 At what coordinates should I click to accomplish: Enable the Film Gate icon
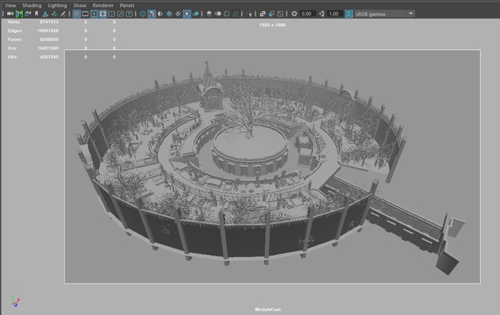[86, 14]
